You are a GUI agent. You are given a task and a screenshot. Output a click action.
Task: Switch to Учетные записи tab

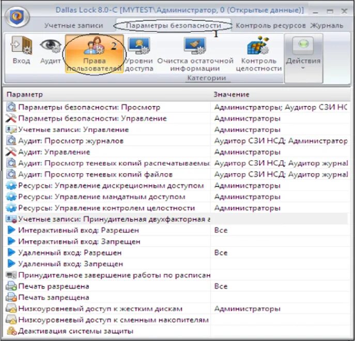73,25
